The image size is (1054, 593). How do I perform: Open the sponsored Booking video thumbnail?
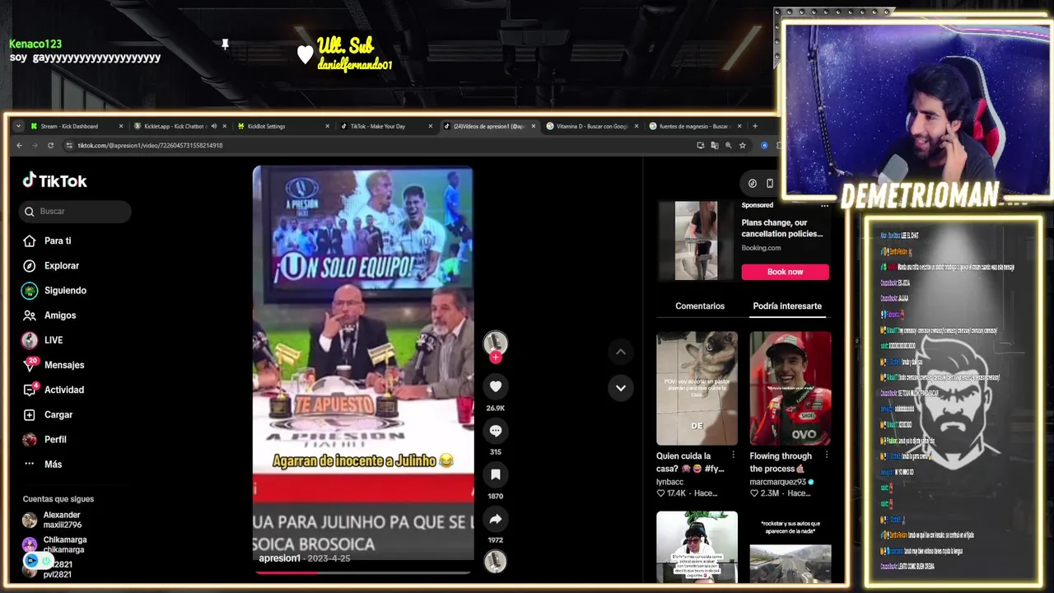(696, 241)
